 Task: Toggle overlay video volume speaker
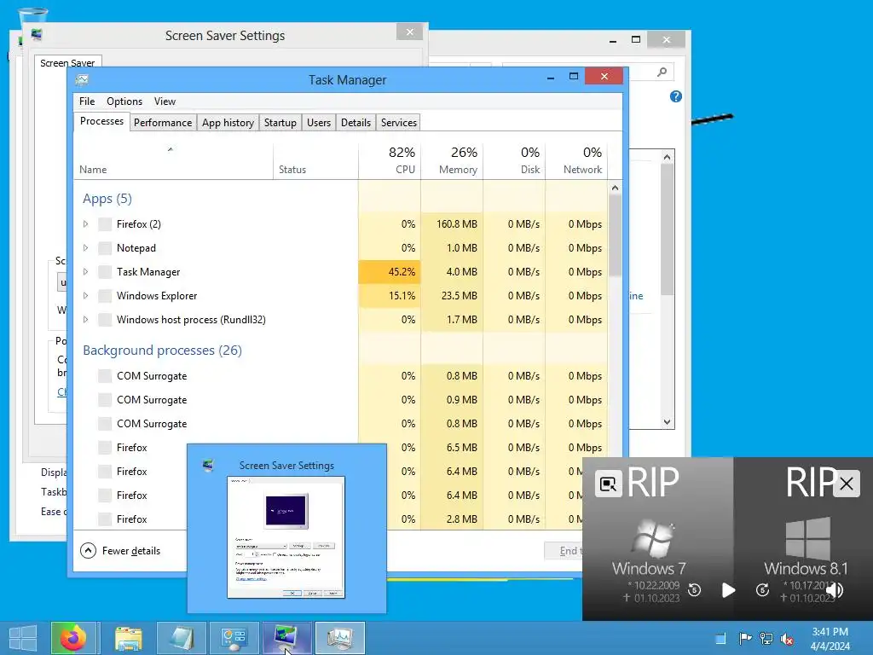click(834, 590)
